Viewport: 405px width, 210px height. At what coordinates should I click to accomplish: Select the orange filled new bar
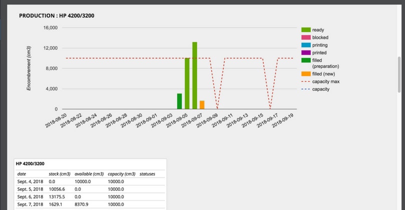pyautogui.click(x=202, y=105)
